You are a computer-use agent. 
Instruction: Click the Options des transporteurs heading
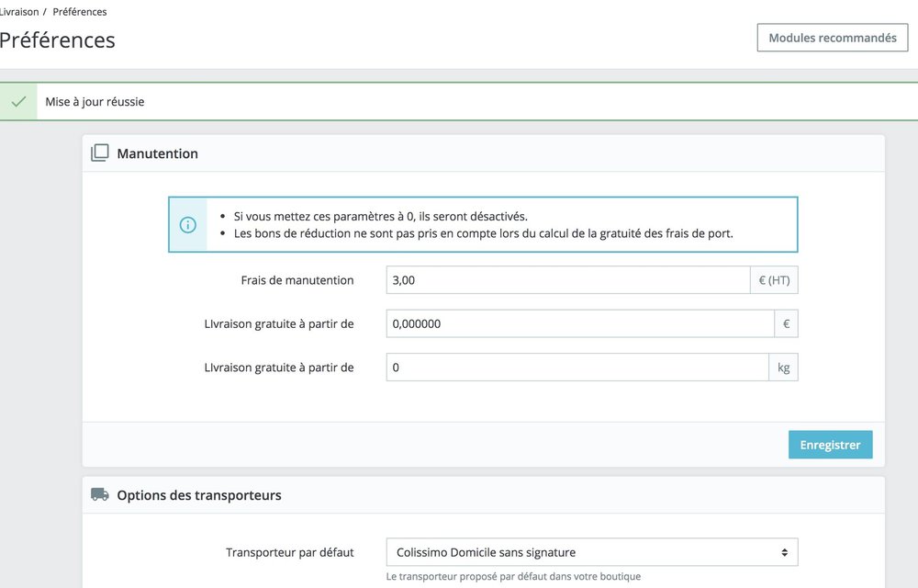pyautogui.click(x=199, y=495)
